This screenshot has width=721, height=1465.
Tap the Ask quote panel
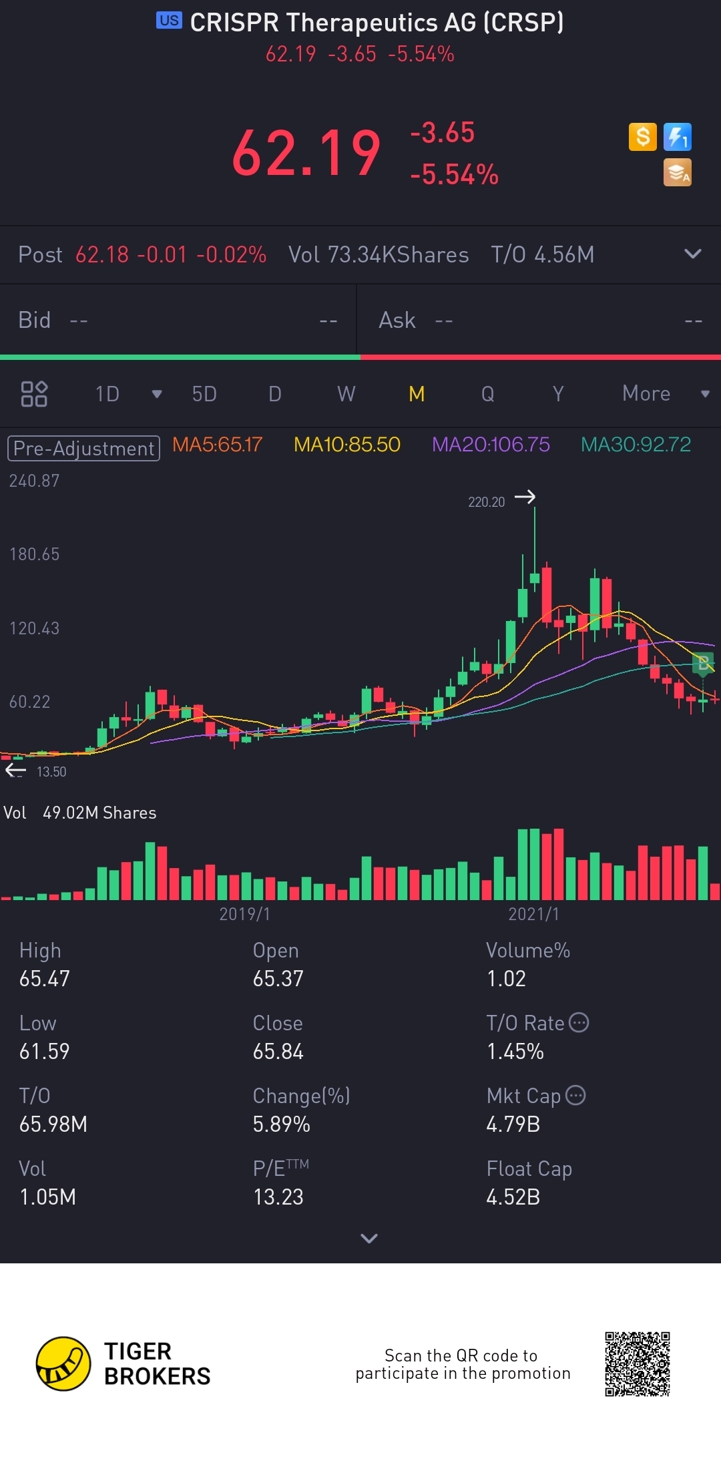point(539,321)
